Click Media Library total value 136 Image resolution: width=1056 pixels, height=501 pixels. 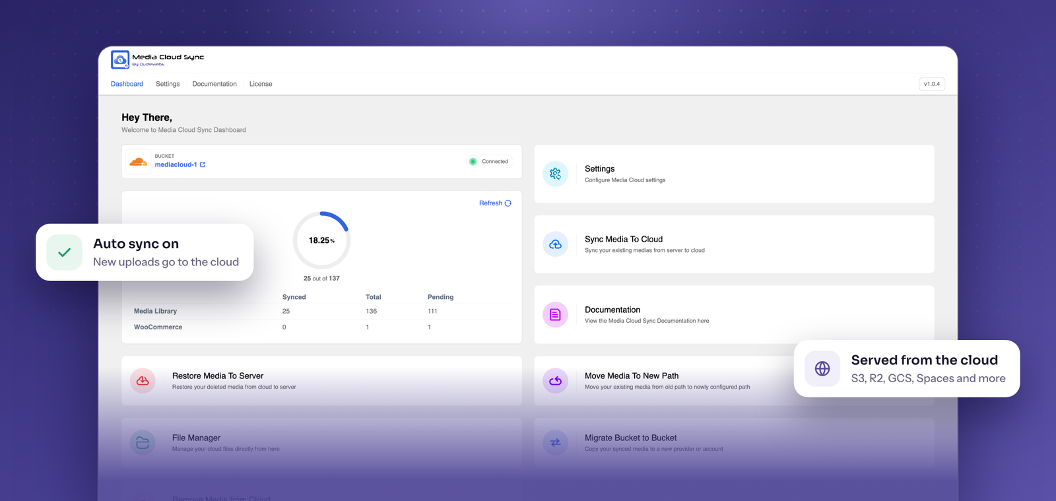[x=372, y=311]
